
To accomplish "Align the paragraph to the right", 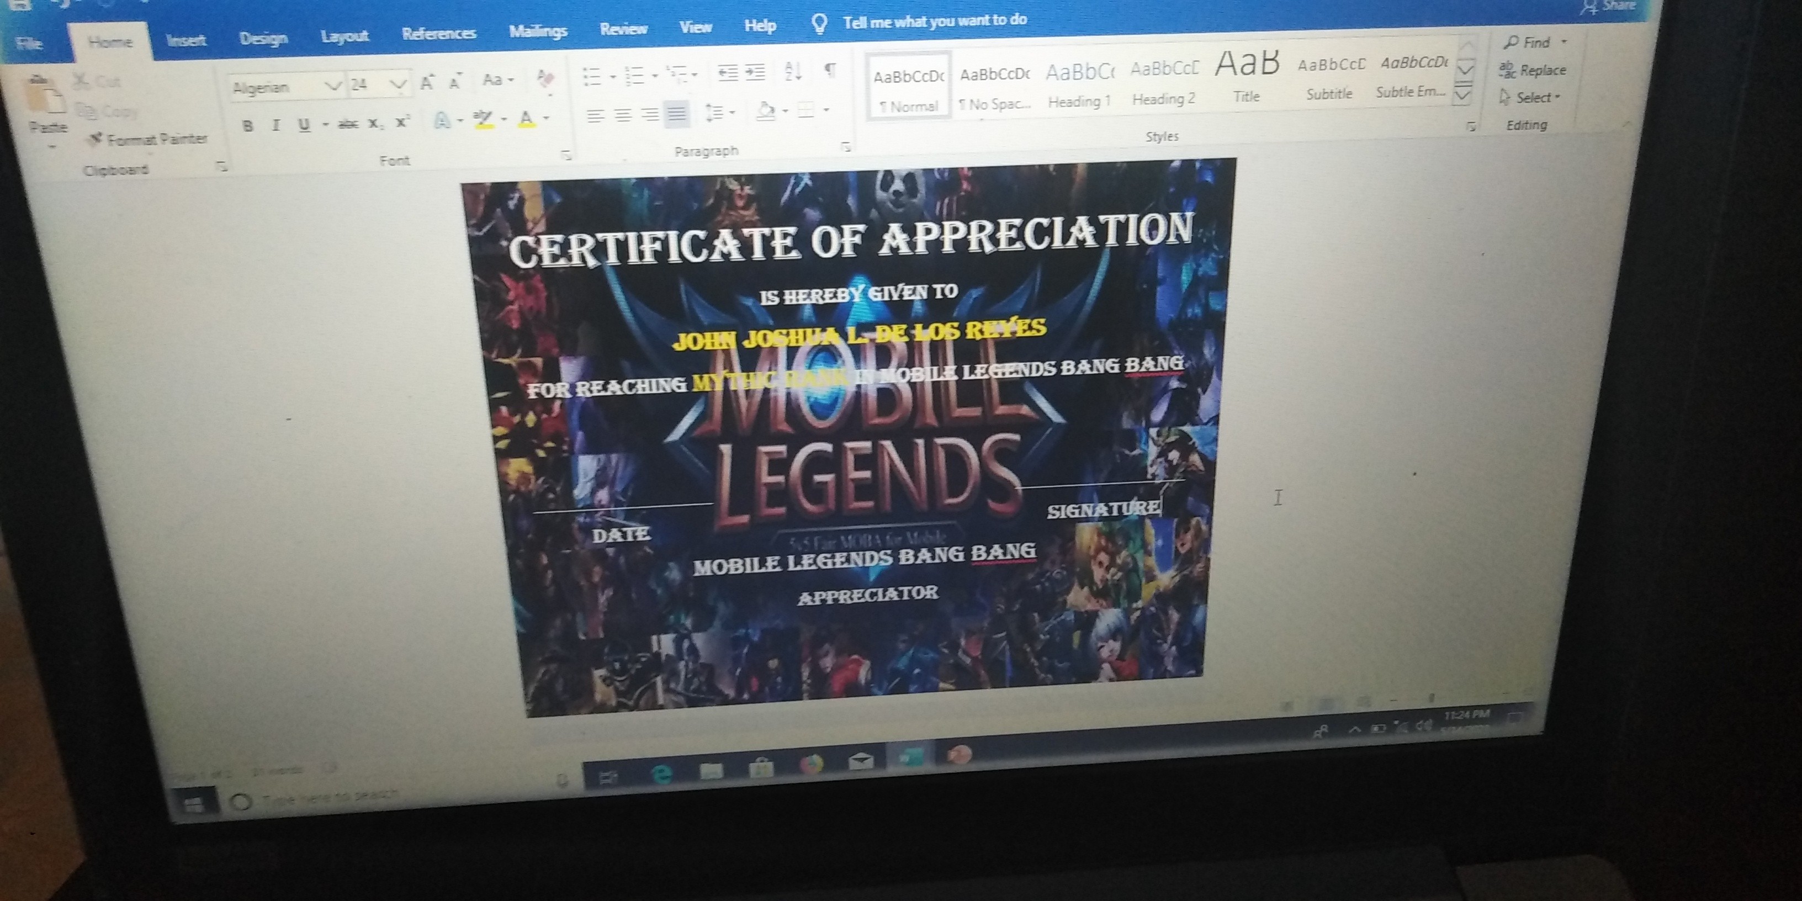I will coord(650,115).
